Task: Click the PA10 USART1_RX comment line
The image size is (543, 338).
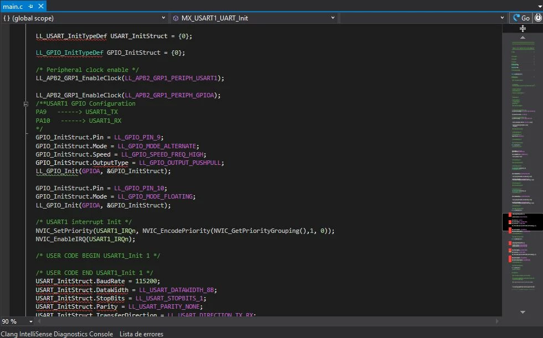Action: (79, 121)
